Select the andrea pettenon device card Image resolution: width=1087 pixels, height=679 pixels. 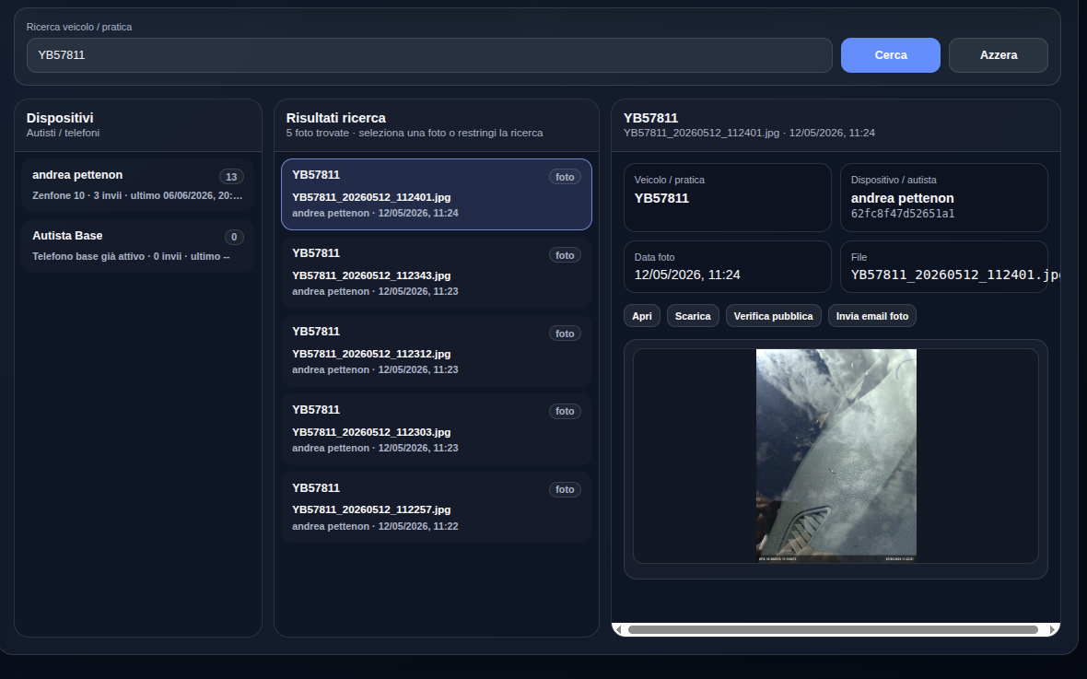click(137, 184)
